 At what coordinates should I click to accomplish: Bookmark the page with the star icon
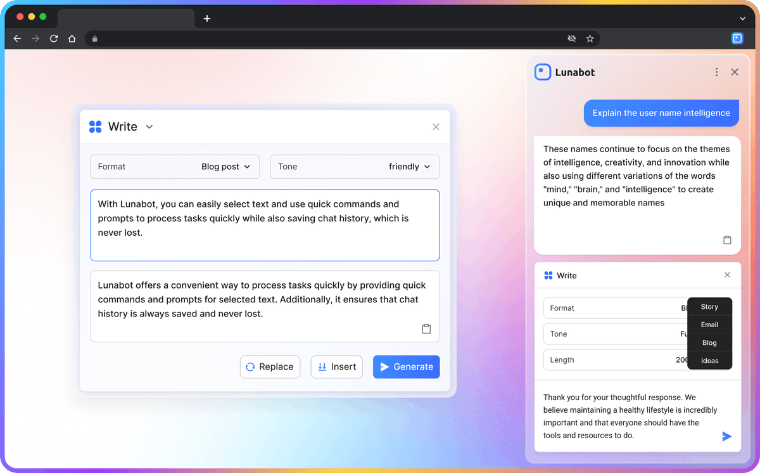click(x=590, y=38)
